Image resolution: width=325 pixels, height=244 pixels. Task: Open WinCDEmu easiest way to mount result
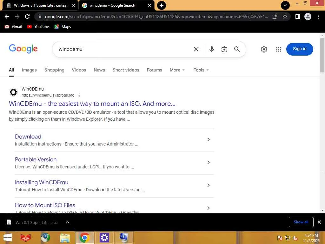tap(92, 104)
